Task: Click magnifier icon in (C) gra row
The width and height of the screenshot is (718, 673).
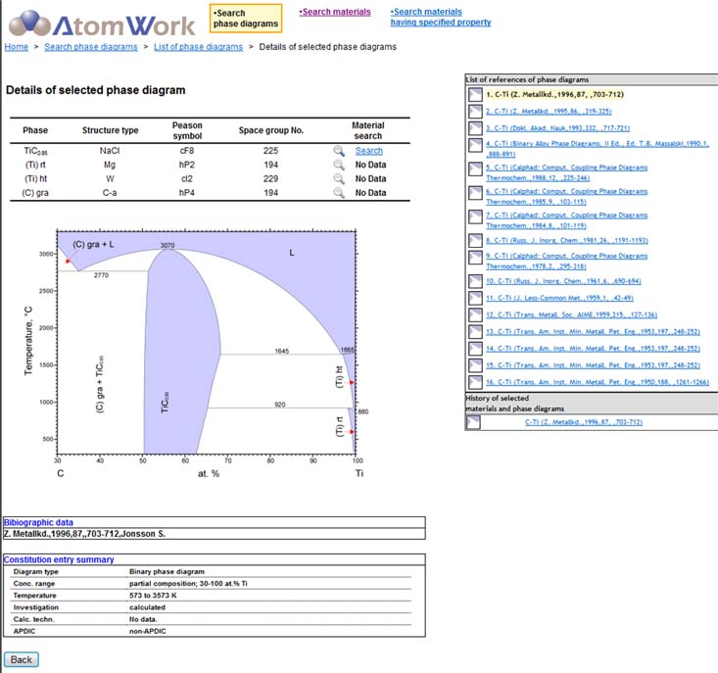Action: point(338,193)
